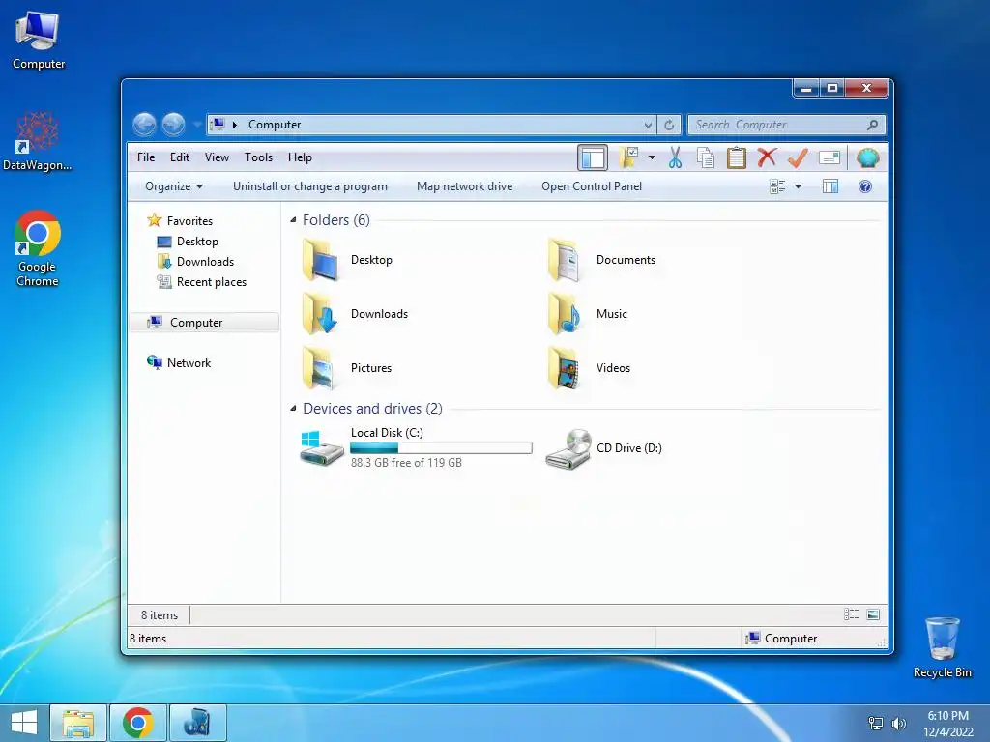Click the teal shell icon in toolbar
The image size is (990, 742).
click(x=867, y=157)
